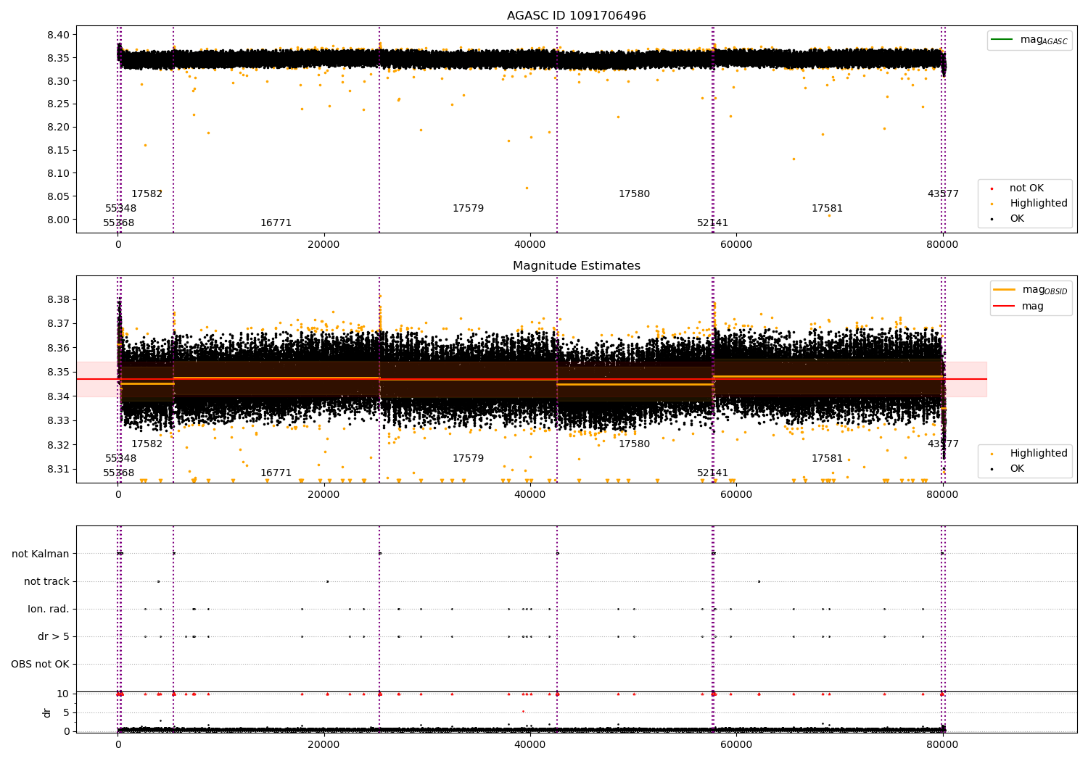Click the 8.25 y-axis tick label
Screen dimensions: 1088x761
click(x=59, y=104)
